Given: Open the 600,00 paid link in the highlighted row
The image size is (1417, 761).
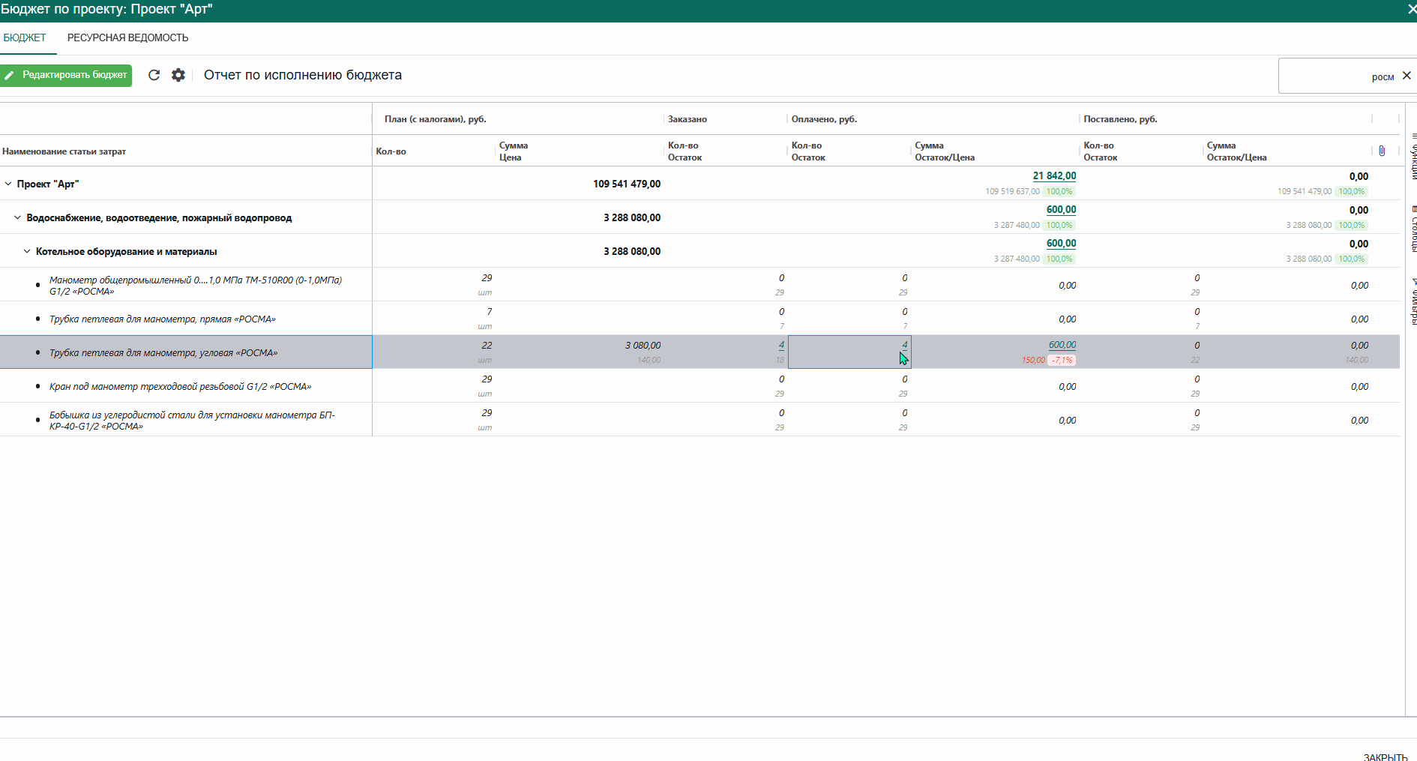Looking at the screenshot, I should pyautogui.click(x=1062, y=345).
